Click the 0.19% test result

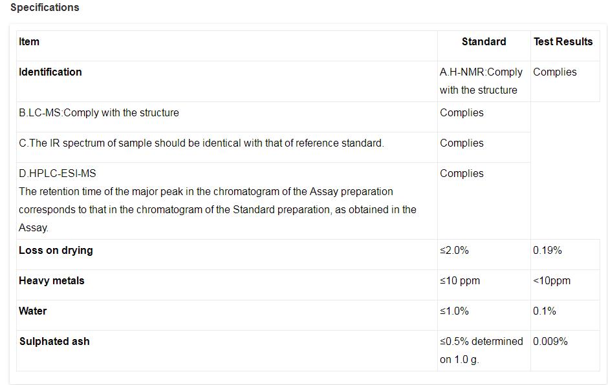click(x=547, y=251)
